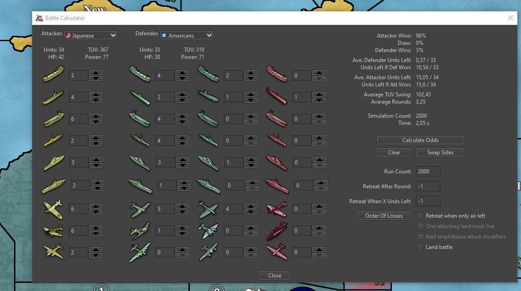The width and height of the screenshot is (521, 291).
Task: Enable 'Retreat when only air left' checkbox
Action: pos(420,216)
